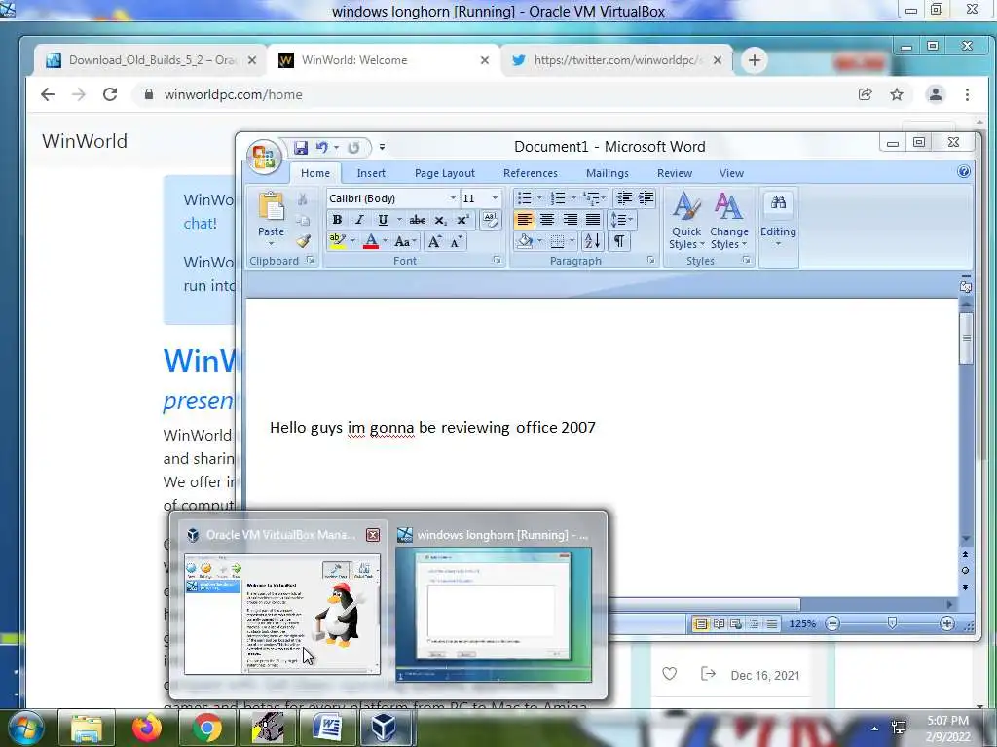Switch to the Page Layout tab

[444, 173]
